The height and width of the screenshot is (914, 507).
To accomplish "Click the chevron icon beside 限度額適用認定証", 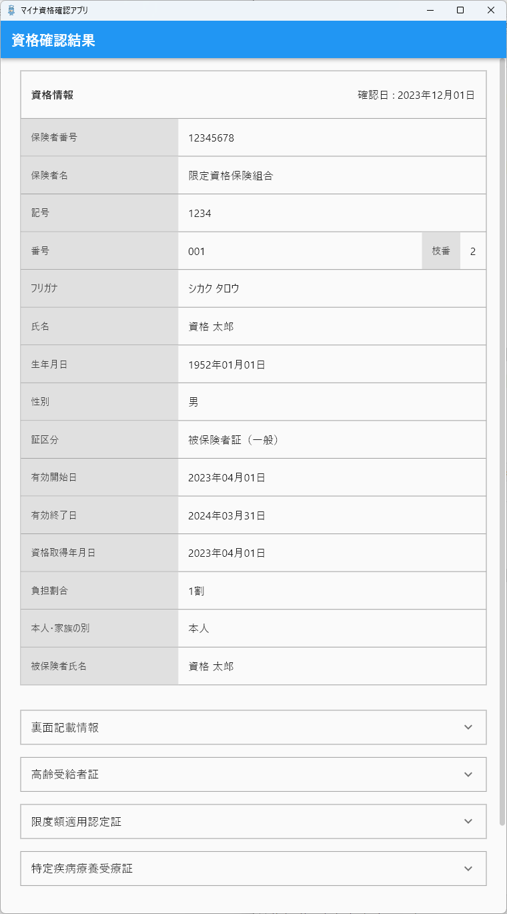I will click(x=468, y=821).
